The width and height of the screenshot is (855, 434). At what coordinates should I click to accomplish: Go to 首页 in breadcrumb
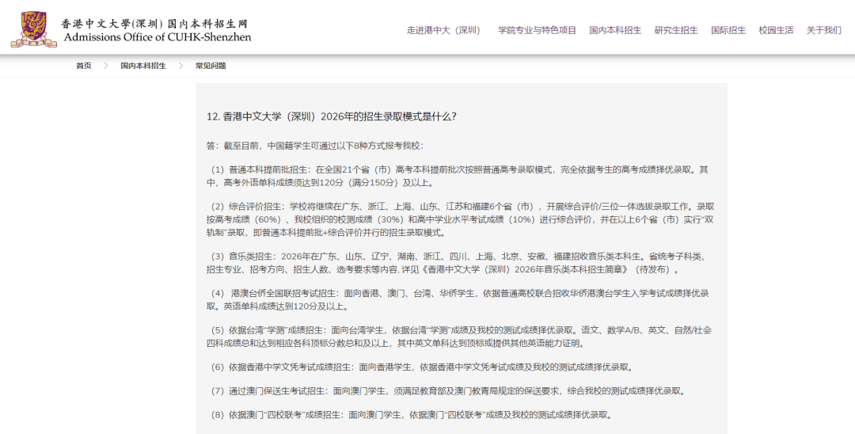click(84, 66)
